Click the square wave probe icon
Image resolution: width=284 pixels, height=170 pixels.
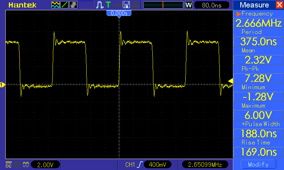coord(26,165)
